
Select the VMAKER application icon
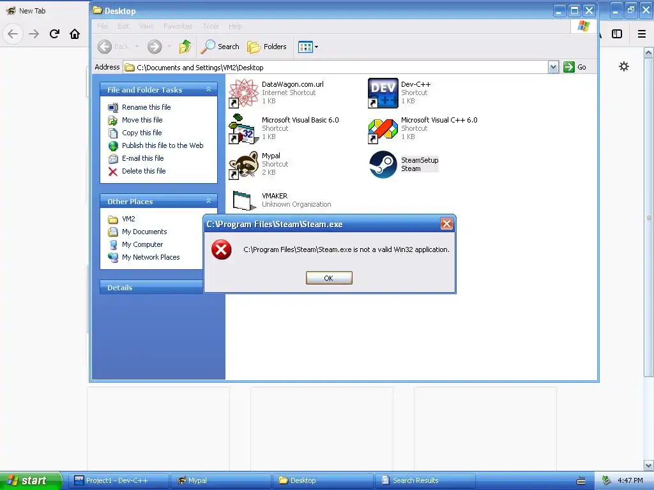pyautogui.click(x=243, y=200)
